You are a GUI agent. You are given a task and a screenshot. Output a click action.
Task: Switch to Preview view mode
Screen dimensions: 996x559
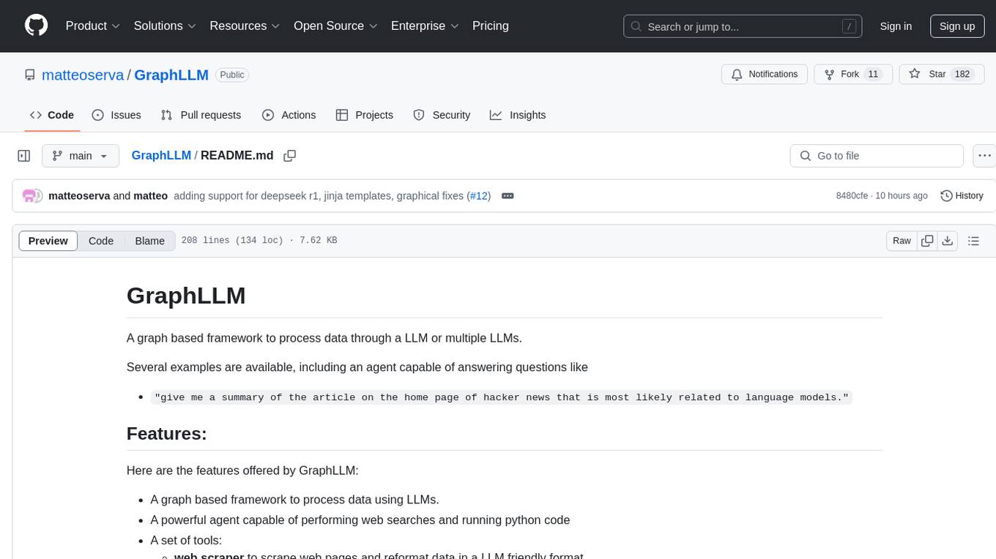click(48, 241)
